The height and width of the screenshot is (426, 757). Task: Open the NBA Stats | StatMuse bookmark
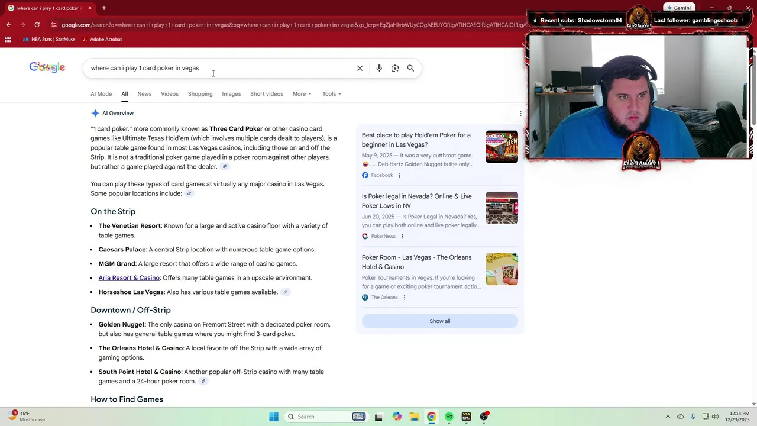tap(49, 40)
